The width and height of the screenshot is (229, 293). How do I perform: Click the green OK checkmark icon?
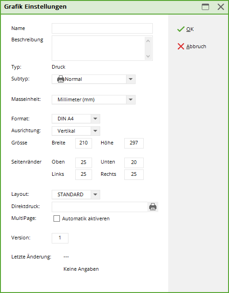tap(180, 29)
